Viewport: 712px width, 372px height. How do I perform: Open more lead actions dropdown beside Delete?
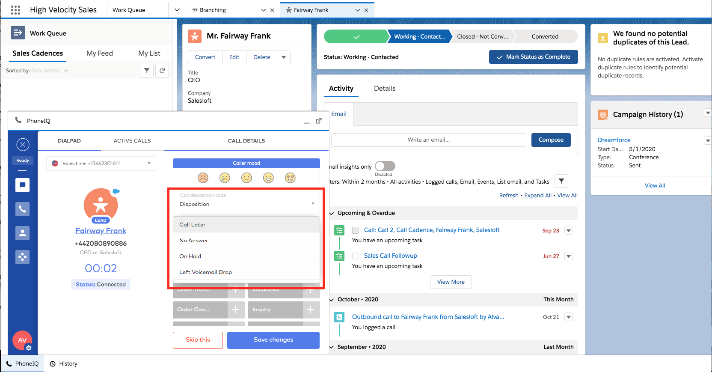(x=284, y=57)
